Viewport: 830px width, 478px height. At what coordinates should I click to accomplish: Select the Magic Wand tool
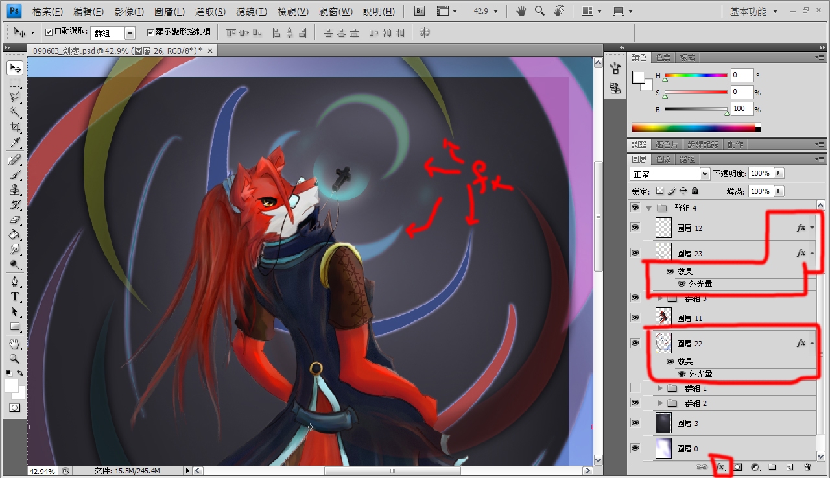tap(15, 112)
